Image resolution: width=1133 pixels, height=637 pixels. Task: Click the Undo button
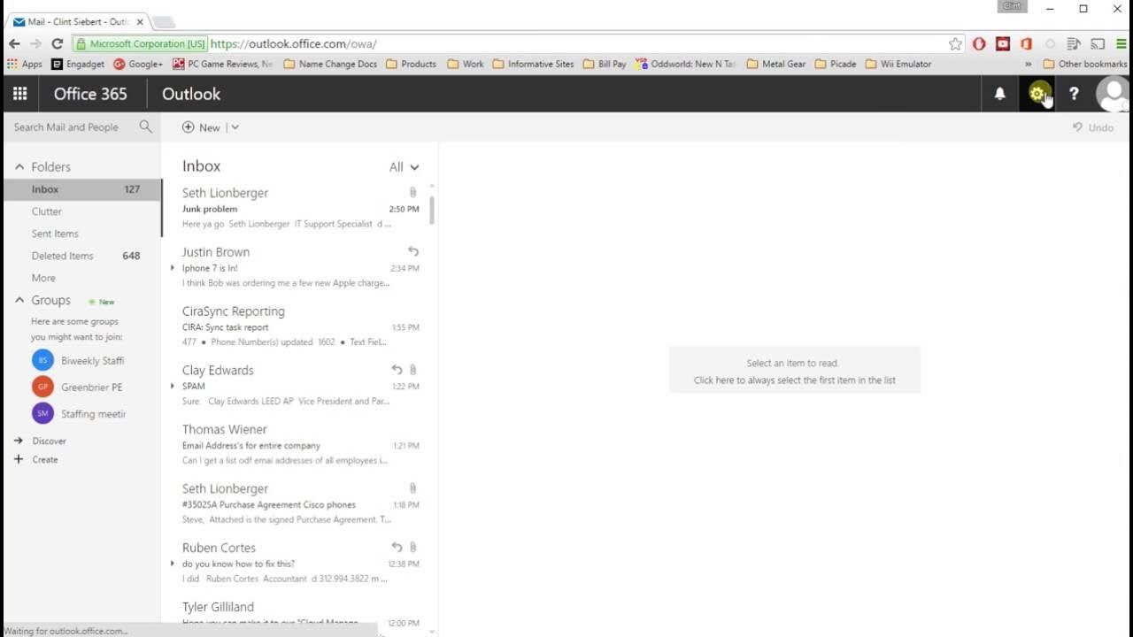click(1093, 127)
